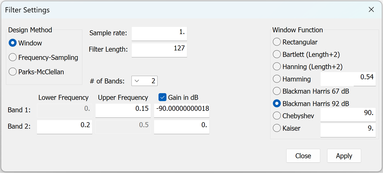Click the Filter Settings title text
This screenshot has height=173, width=383.
tap(27, 10)
